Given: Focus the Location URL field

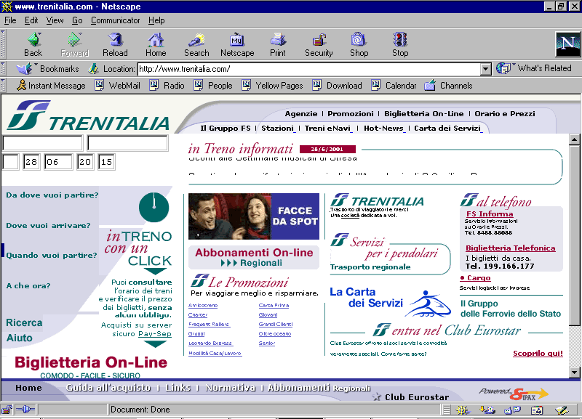Looking at the screenshot, I should click(309, 69).
